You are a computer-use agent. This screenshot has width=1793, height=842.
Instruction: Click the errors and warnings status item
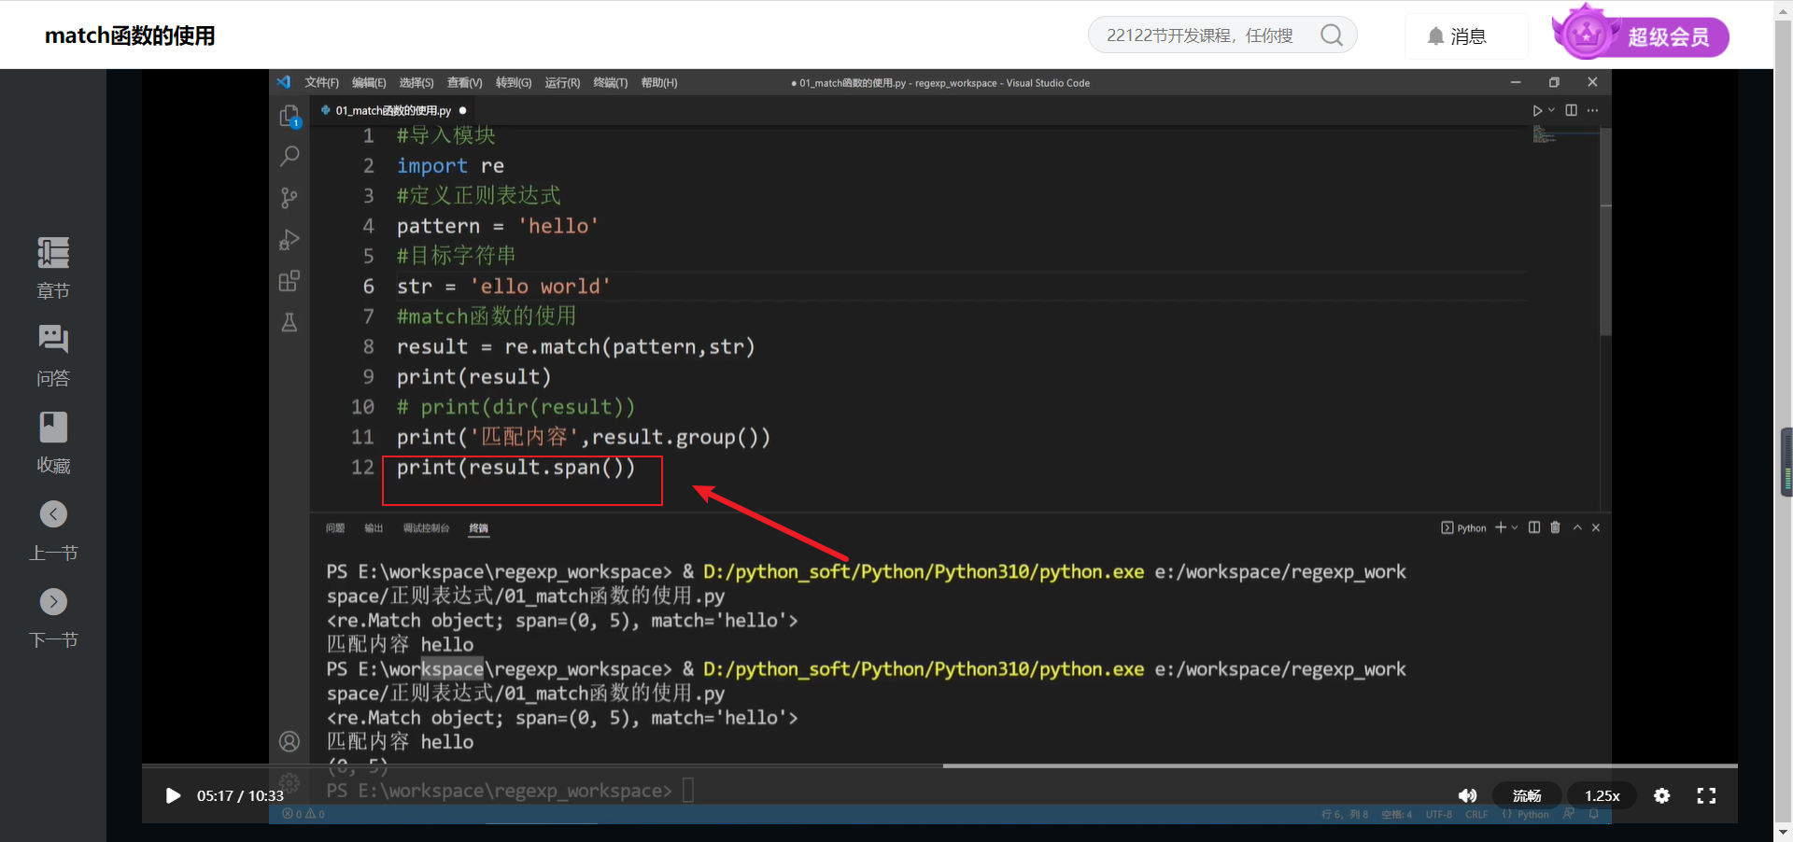(304, 814)
